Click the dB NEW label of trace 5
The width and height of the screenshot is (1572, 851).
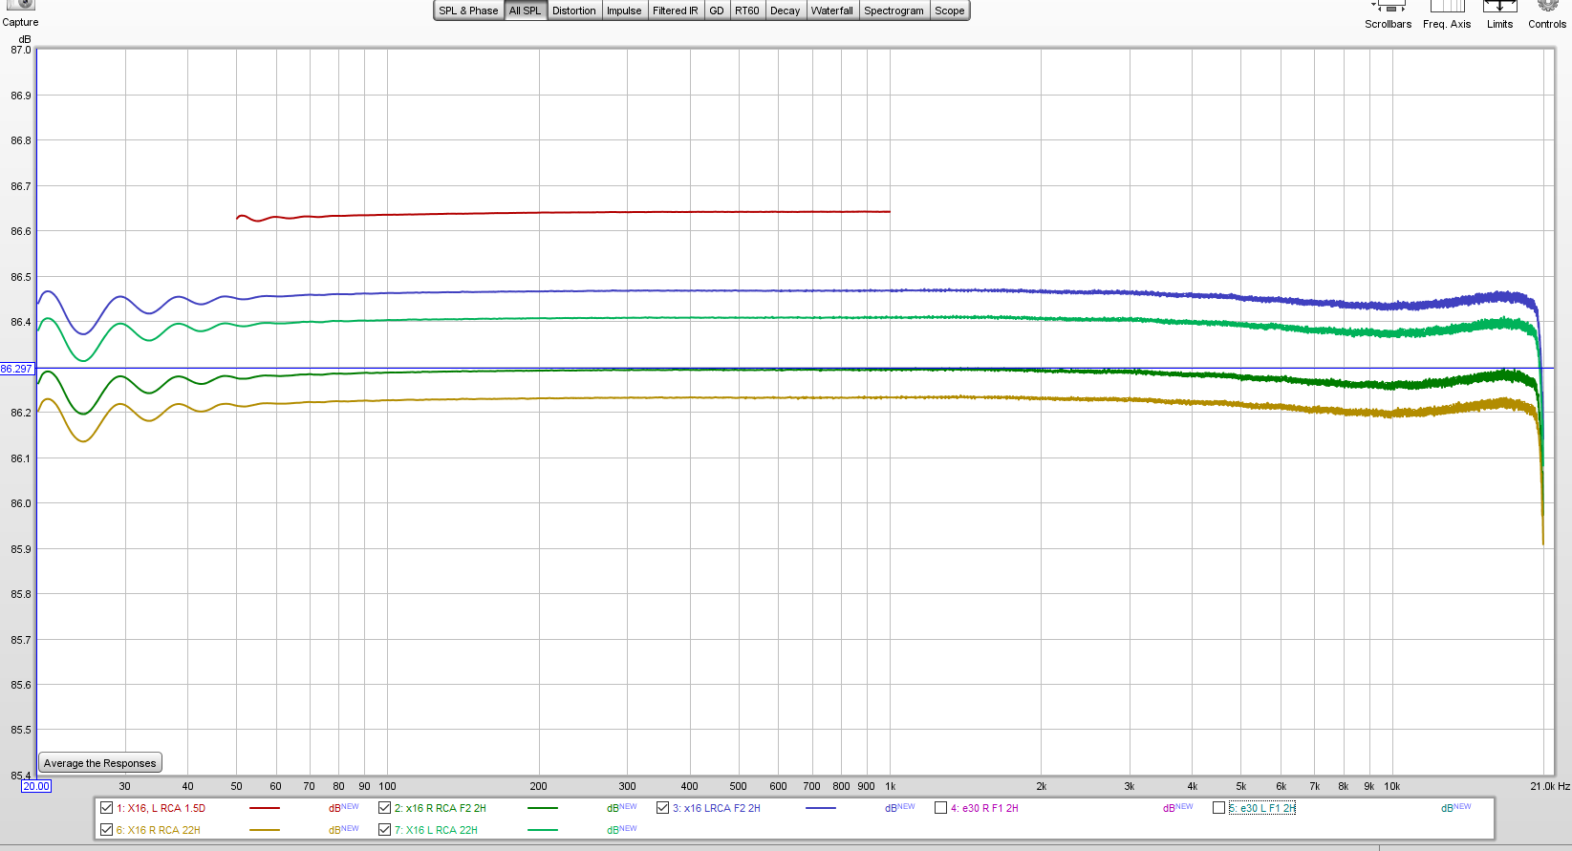1456,808
